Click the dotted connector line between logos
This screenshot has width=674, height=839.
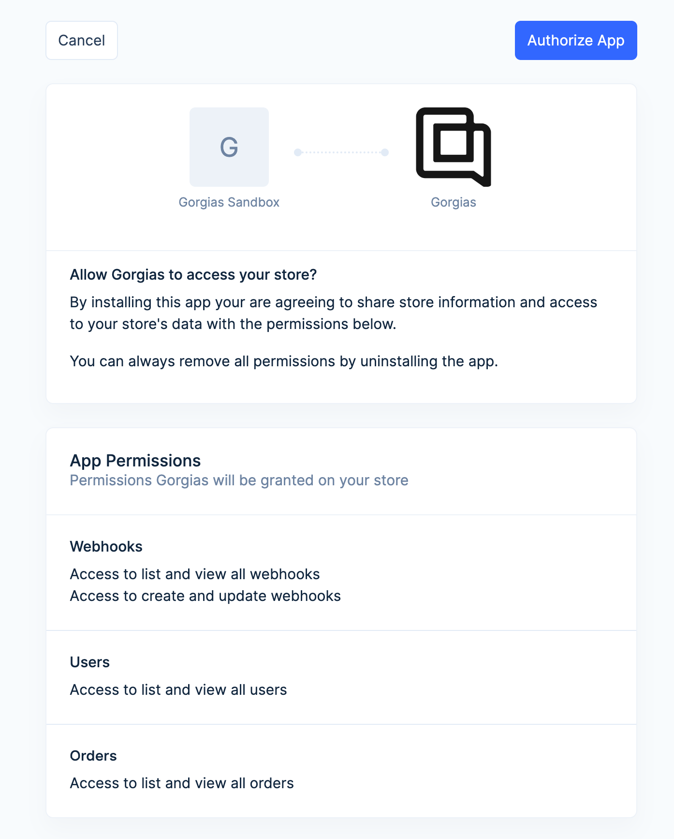coord(341,152)
